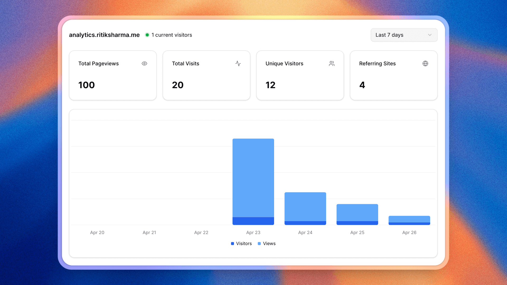Click the green live status dot
Image resolution: width=507 pixels, height=285 pixels.
coord(147,35)
